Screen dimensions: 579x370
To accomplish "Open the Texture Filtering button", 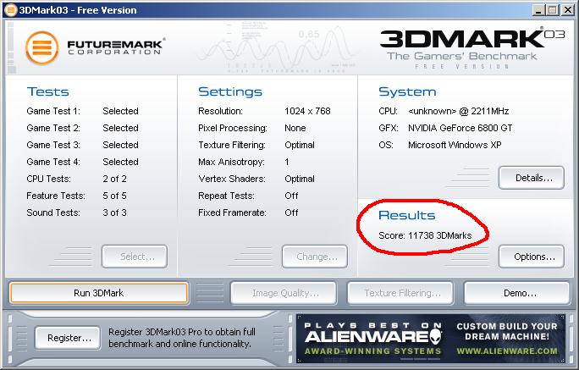I will (x=402, y=293).
